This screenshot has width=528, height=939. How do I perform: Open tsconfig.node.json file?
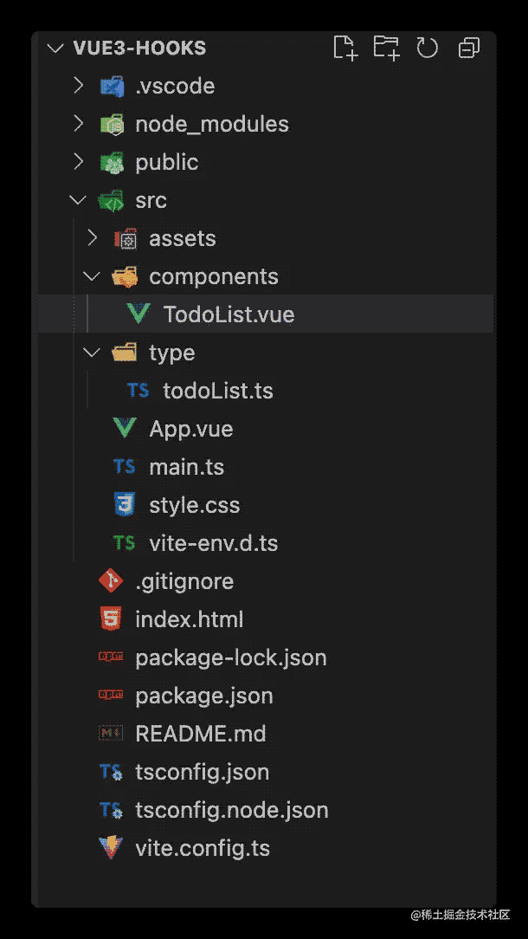(231, 810)
